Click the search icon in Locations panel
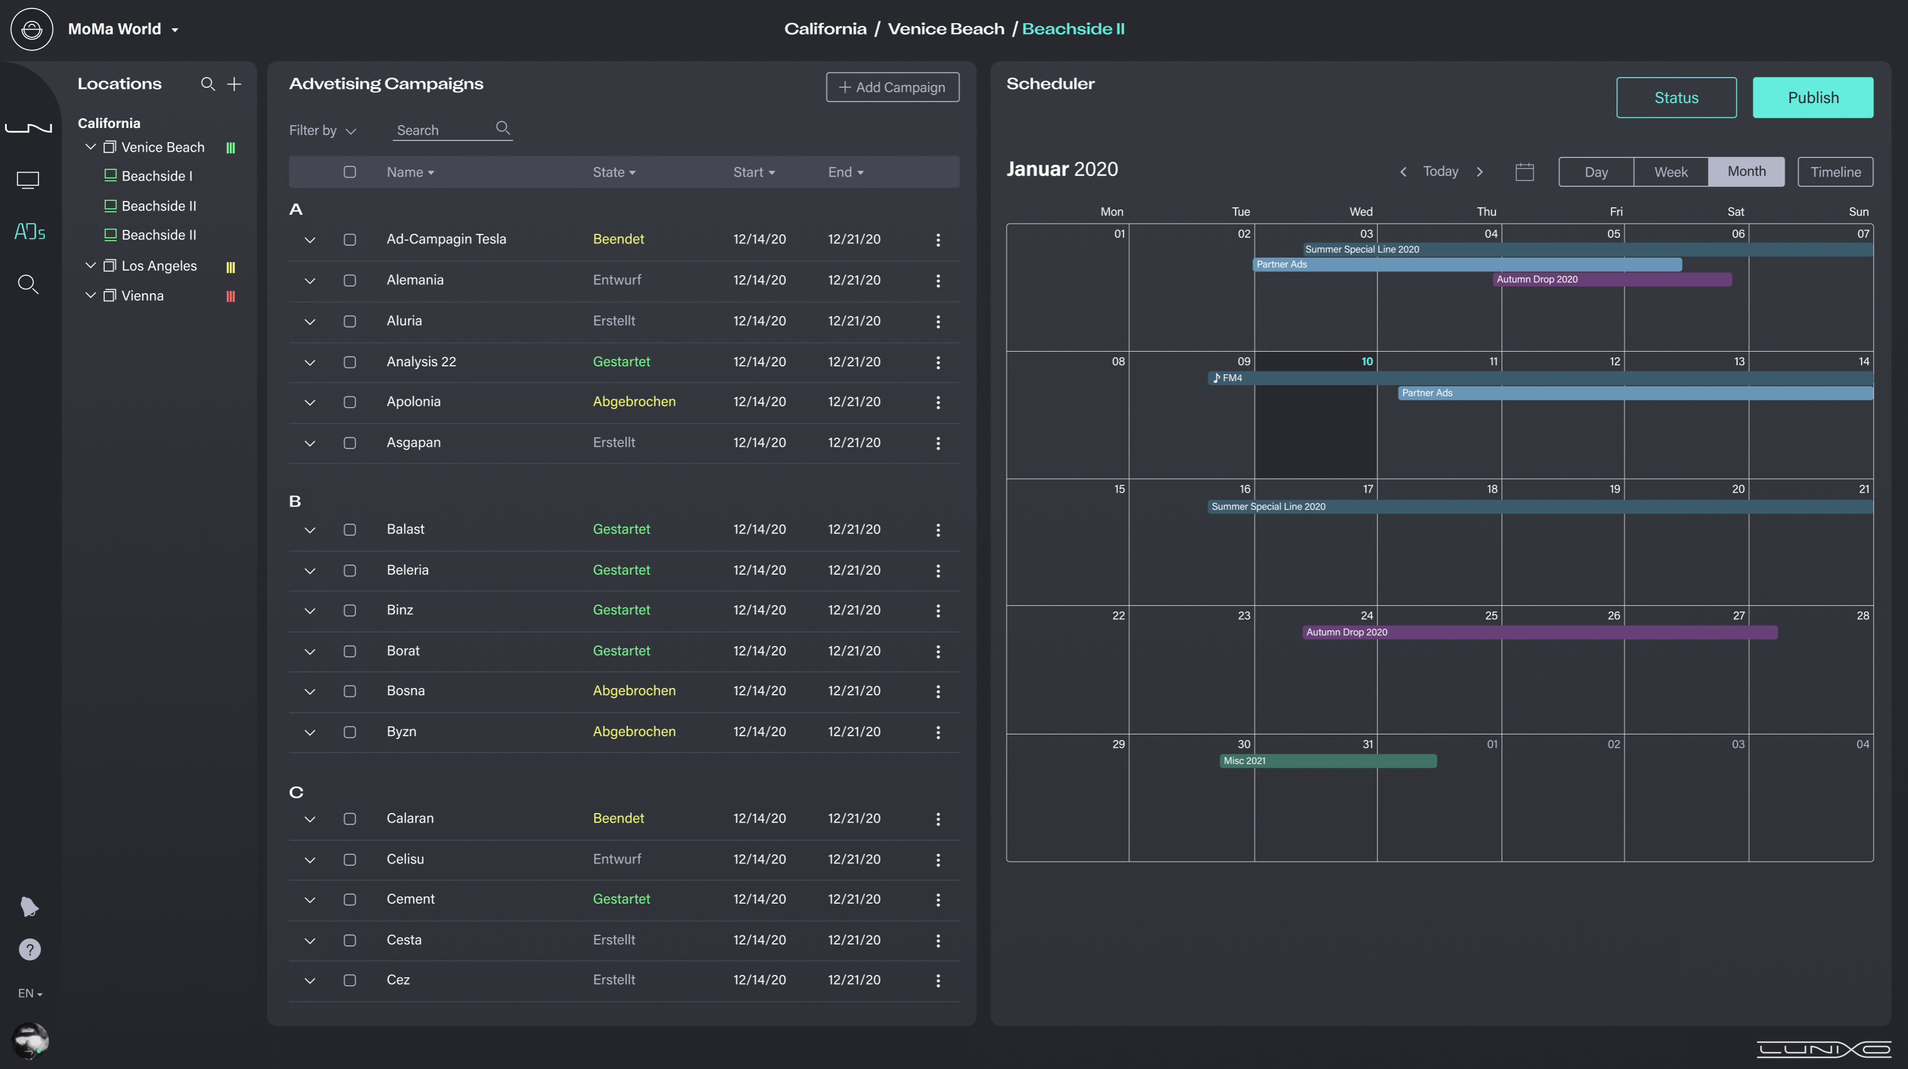1908x1069 pixels. (207, 84)
